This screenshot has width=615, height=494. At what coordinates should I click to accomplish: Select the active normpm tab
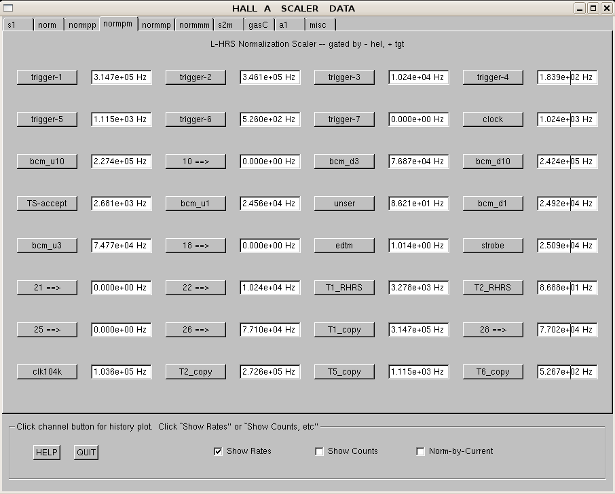pyautogui.click(x=118, y=24)
